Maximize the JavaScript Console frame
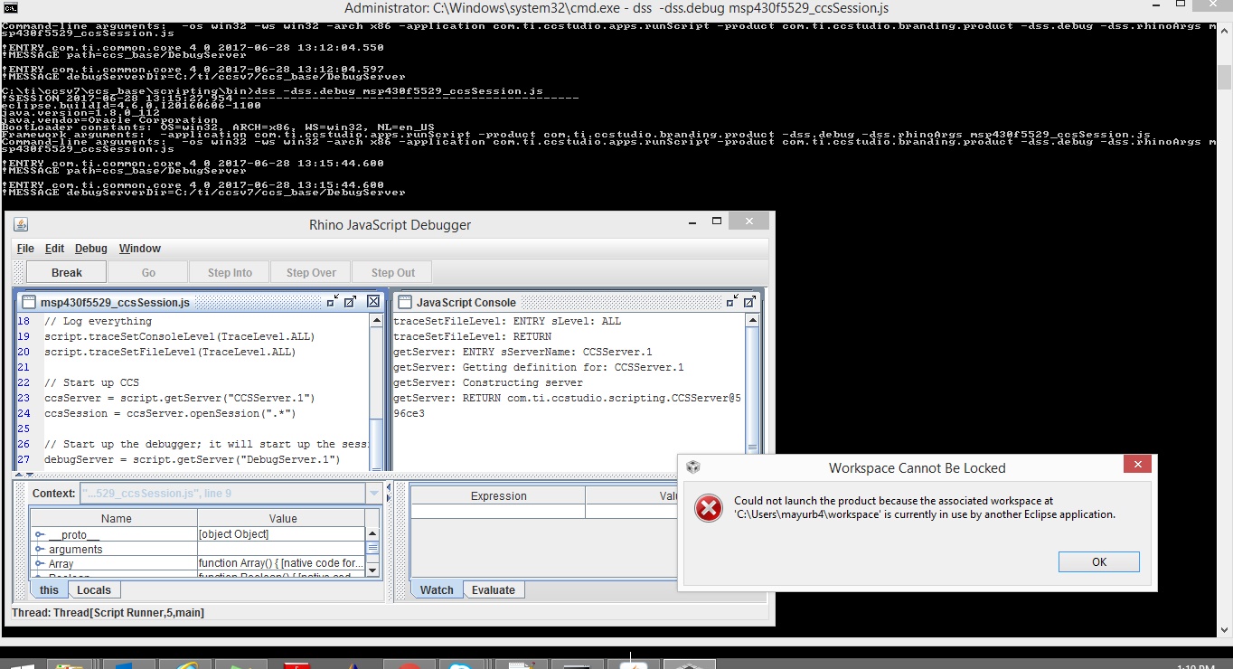 (x=751, y=301)
